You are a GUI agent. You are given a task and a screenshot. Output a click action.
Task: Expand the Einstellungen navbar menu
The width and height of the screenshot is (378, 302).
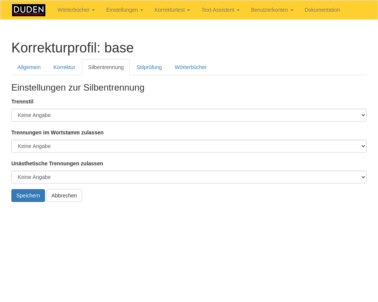pyautogui.click(x=124, y=10)
